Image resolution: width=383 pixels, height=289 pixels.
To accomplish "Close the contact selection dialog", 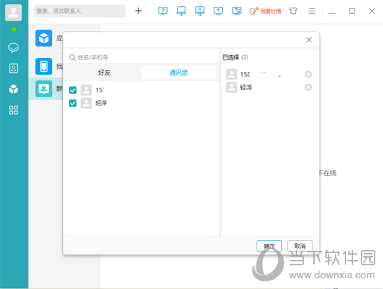I will (309, 40).
